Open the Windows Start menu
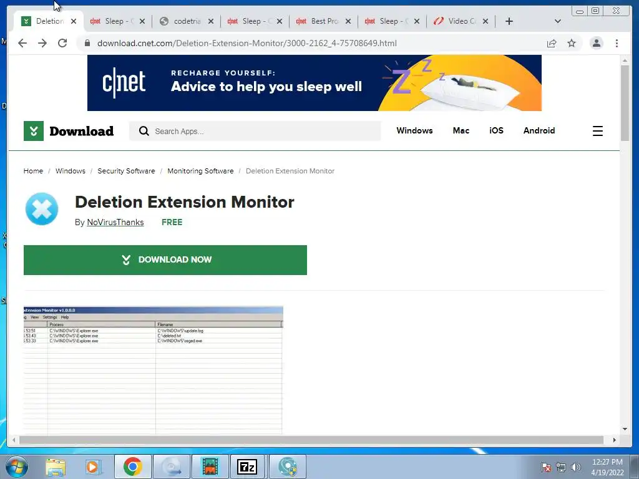 click(x=17, y=467)
